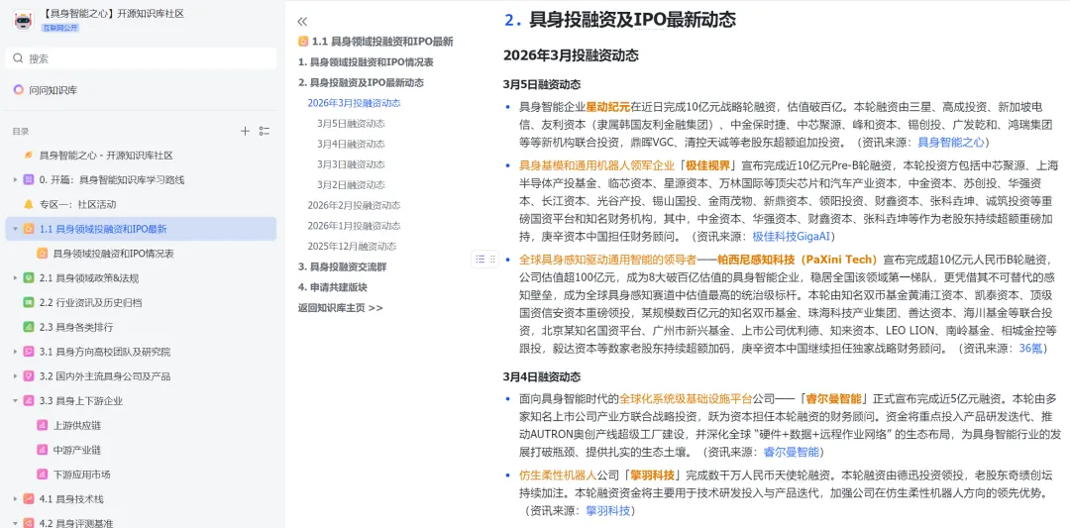Click pink icon of 3.2 国内外主流具身公司及产品

29,376
